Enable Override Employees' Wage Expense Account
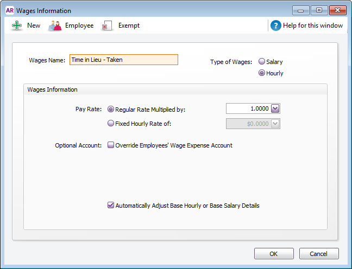The width and height of the screenshot is (352, 269). (111, 145)
